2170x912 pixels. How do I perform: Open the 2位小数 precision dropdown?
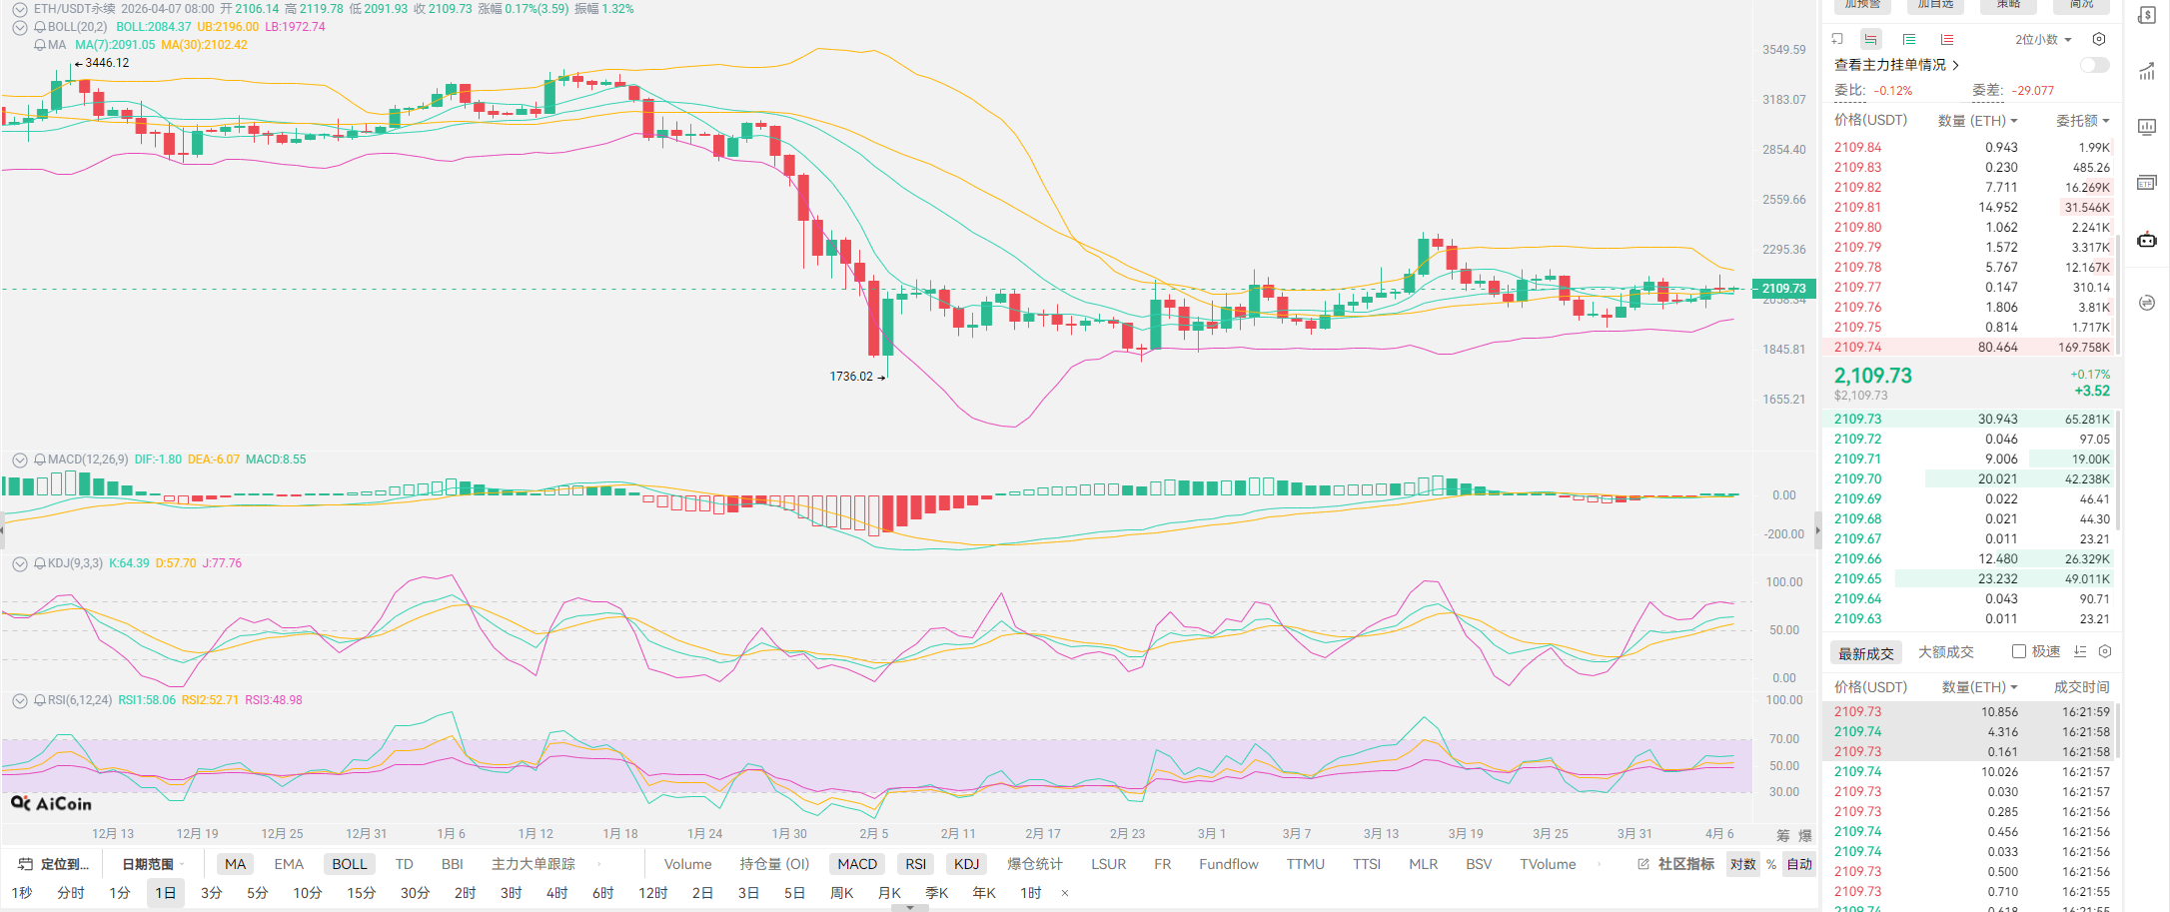[2043, 39]
